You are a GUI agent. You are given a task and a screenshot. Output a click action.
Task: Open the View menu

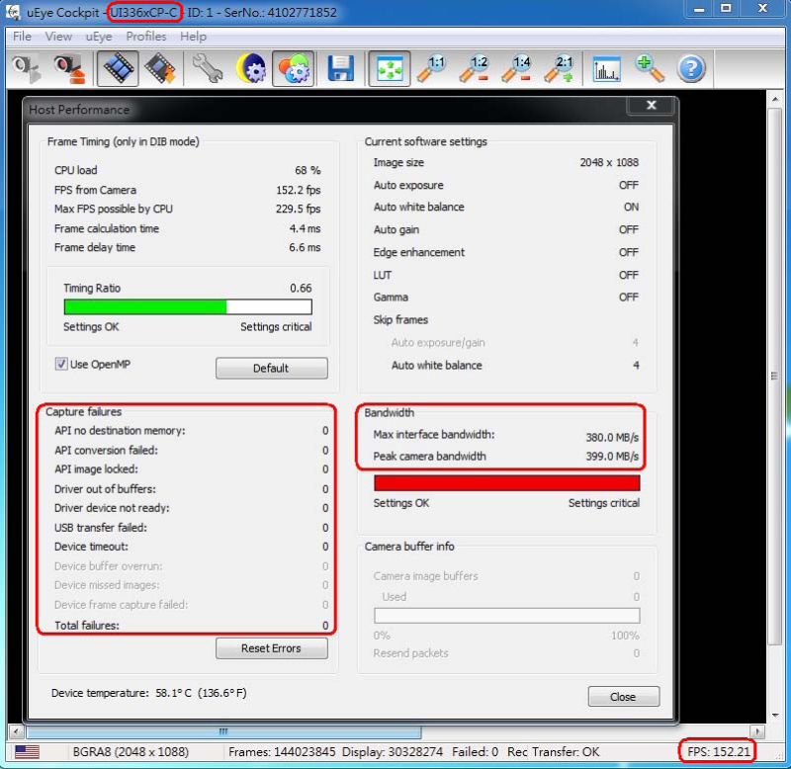(58, 37)
